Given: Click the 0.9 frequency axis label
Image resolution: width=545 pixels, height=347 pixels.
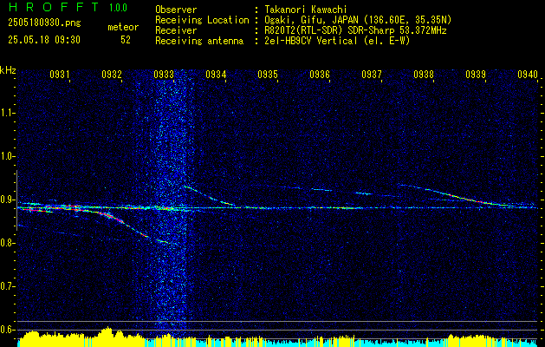Looking at the screenshot, I should point(8,200).
